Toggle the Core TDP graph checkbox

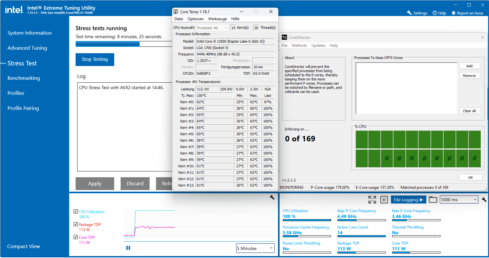coord(76,237)
